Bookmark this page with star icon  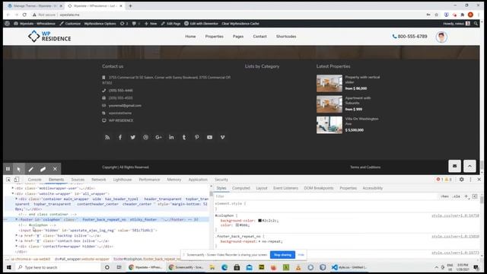tap(436, 14)
